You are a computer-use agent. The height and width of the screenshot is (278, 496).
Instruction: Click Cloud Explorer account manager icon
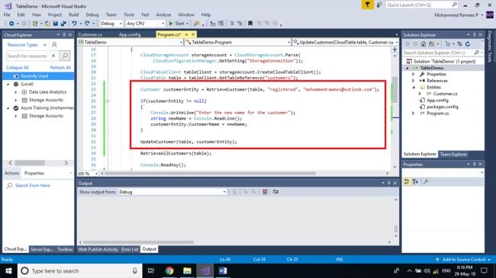pos(54,44)
